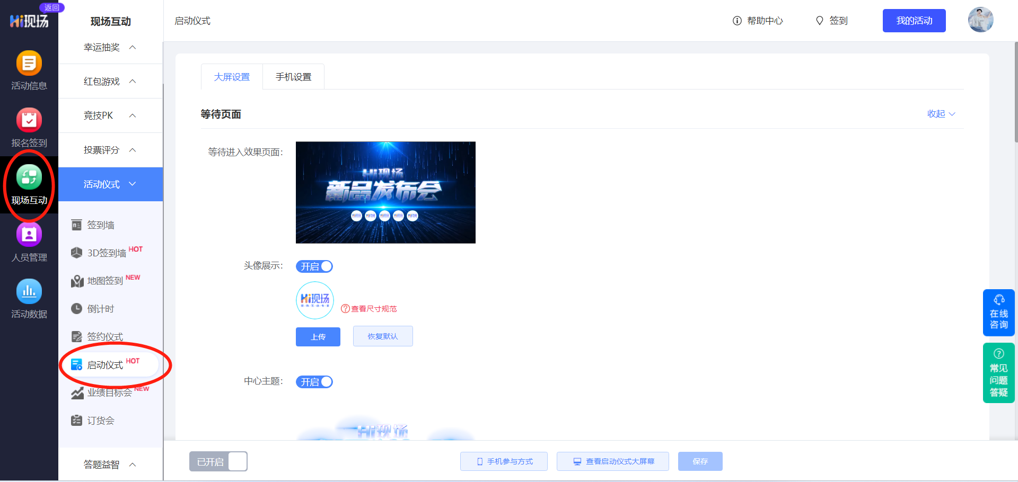Click the 签到 location link
The width and height of the screenshot is (1018, 482).
(x=831, y=21)
